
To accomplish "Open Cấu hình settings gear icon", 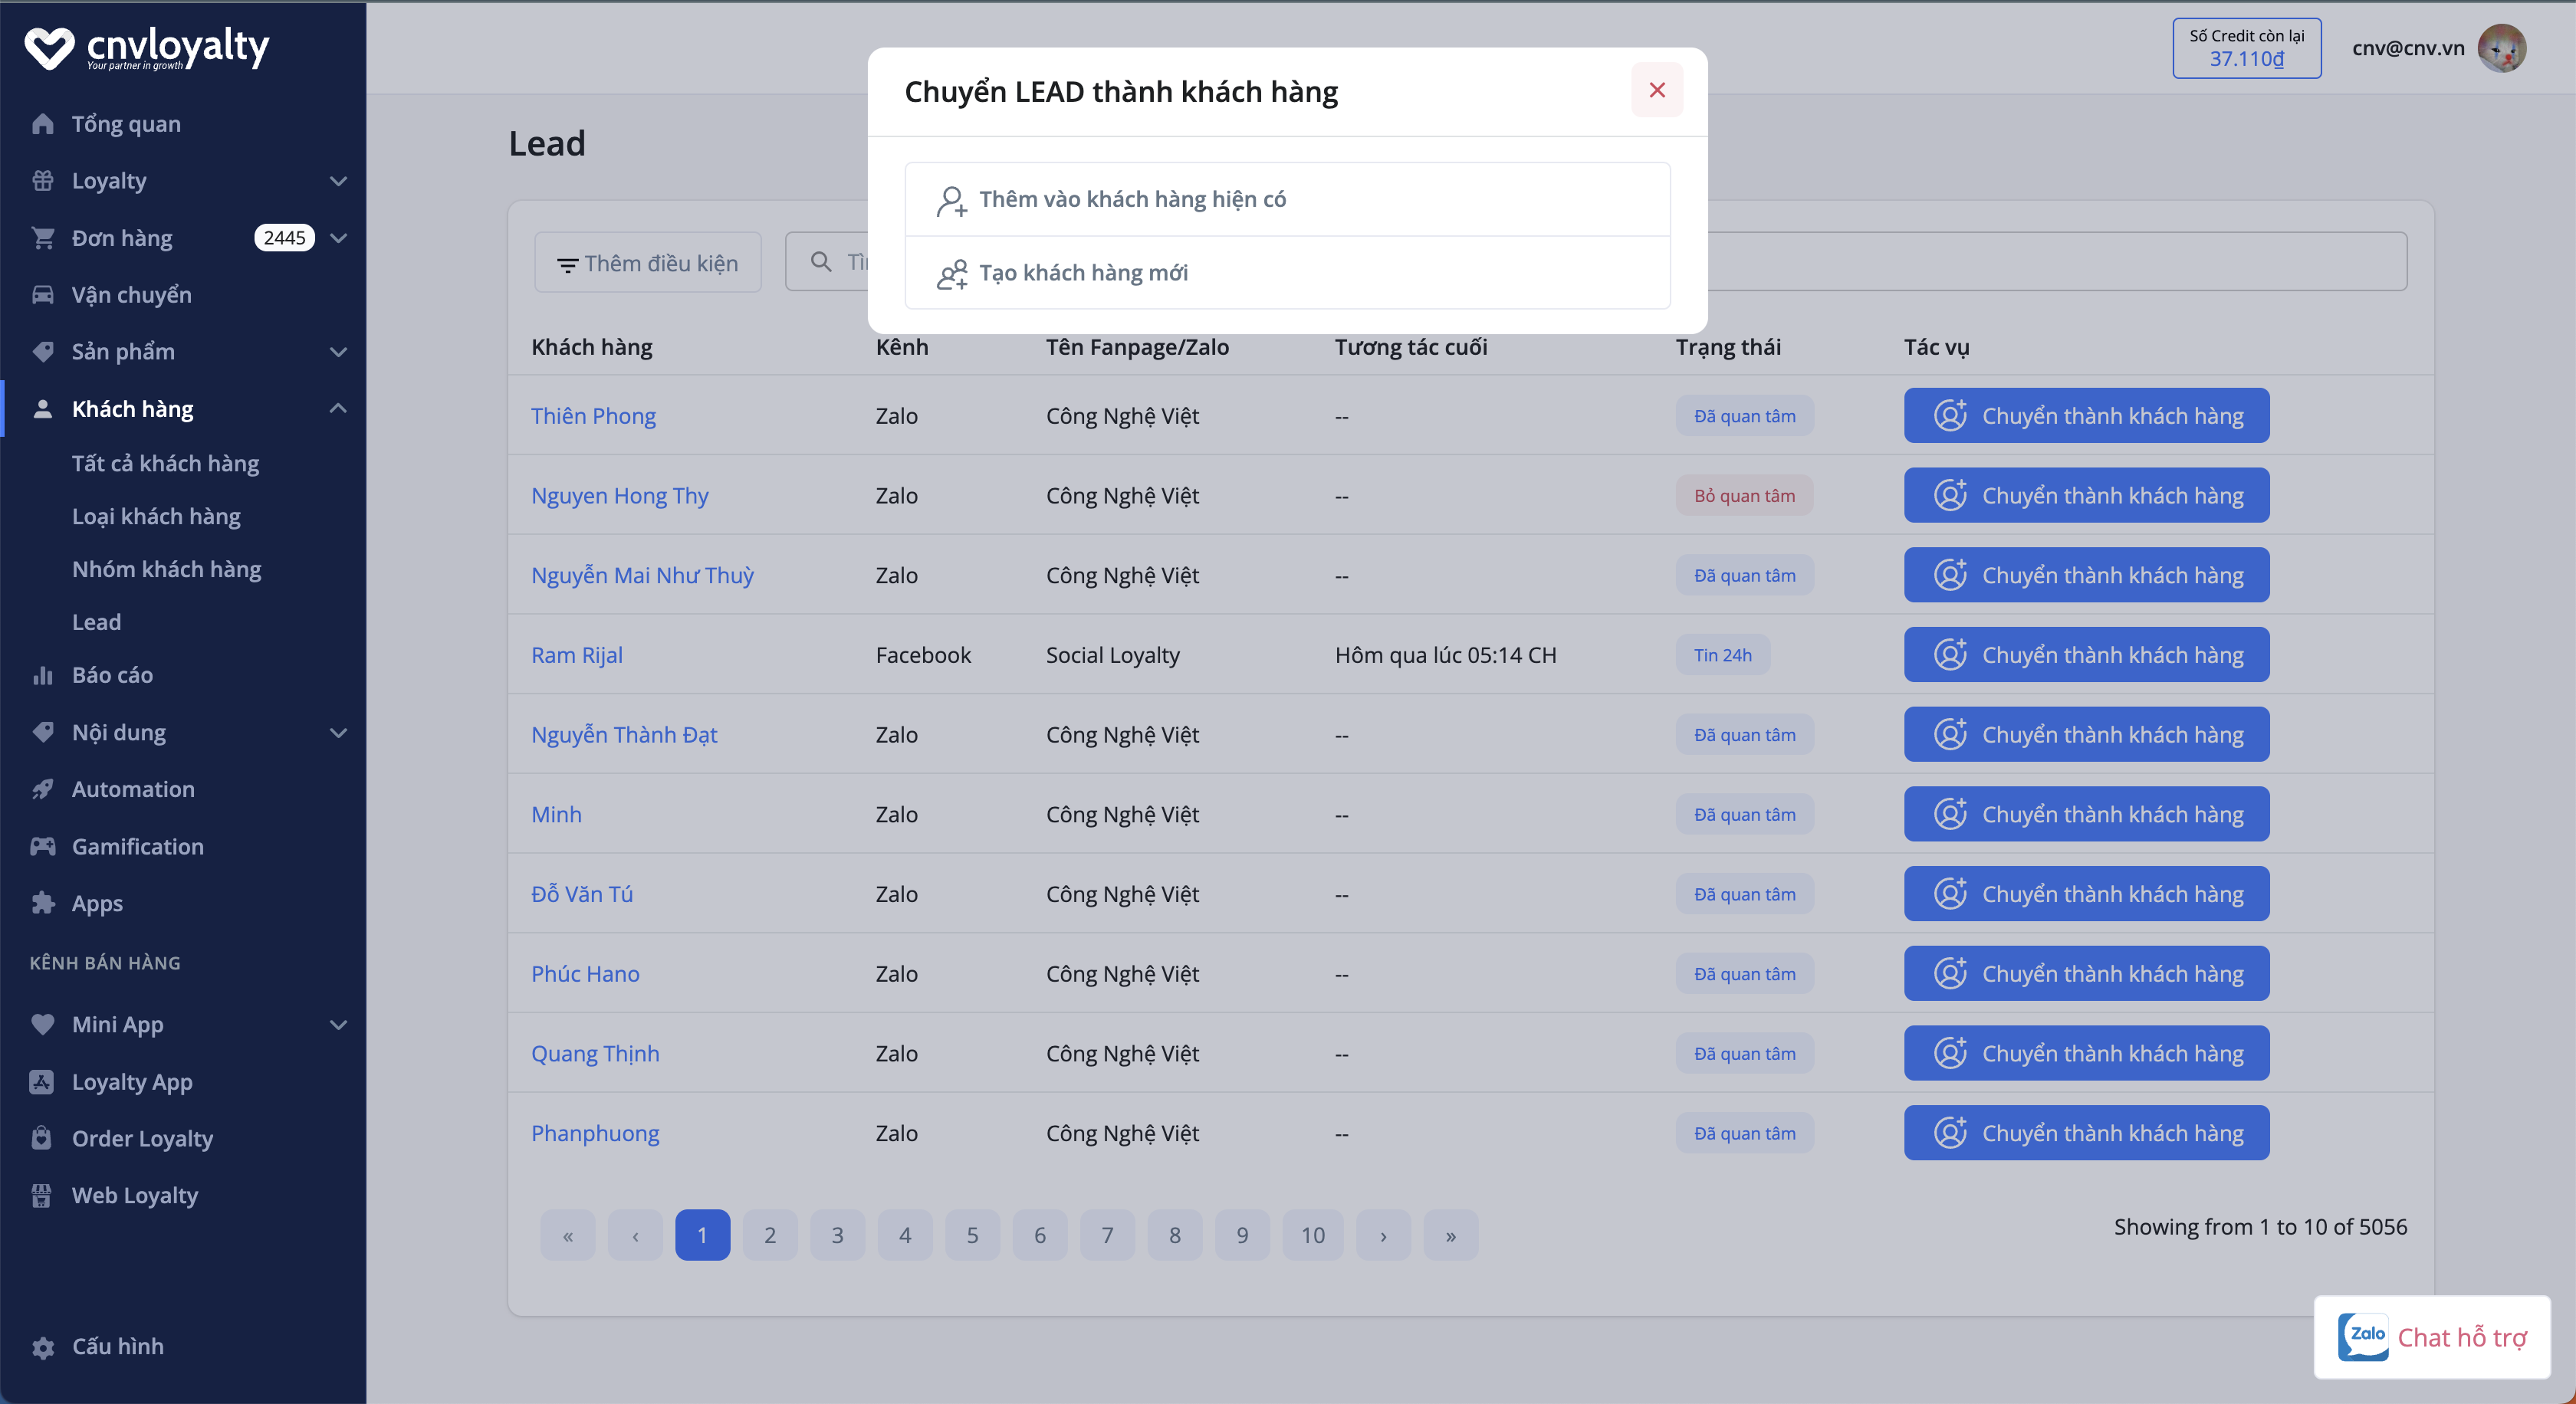I will (x=42, y=1346).
